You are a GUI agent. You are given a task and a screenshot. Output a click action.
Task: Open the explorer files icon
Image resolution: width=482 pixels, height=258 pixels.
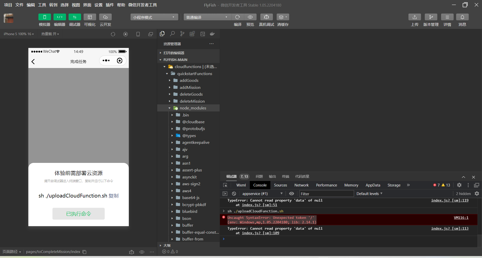(162, 34)
